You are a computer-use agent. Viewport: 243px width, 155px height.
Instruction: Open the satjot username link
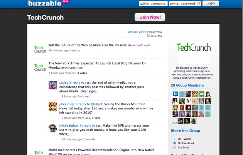[x=64, y=82]
